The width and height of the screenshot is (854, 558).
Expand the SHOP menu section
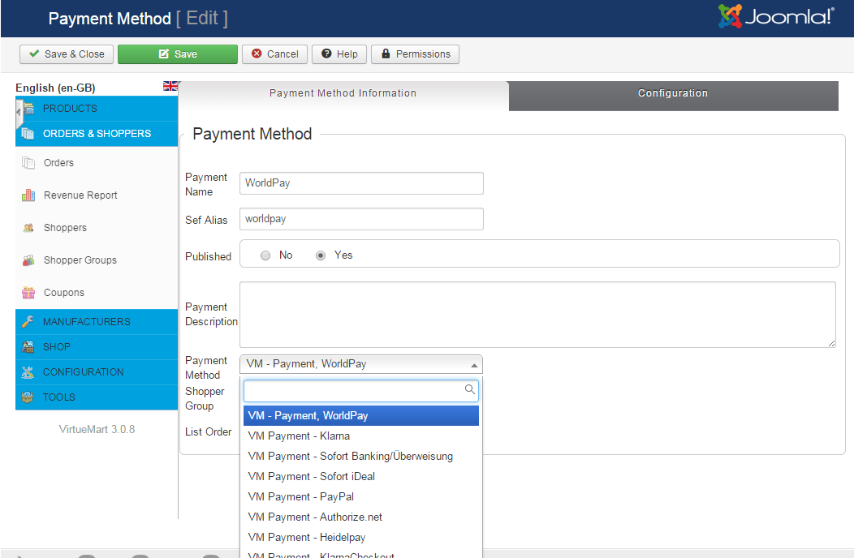click(97, 347)
